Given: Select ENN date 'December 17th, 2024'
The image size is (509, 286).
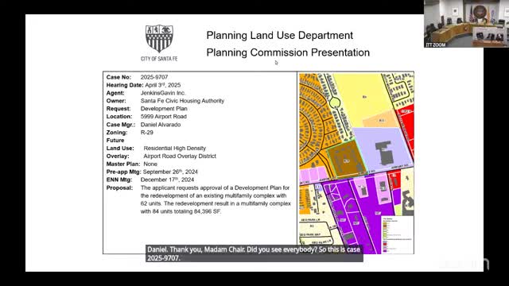Looking at the screenshot, I should pyautogui.click(x=168, y=180).
